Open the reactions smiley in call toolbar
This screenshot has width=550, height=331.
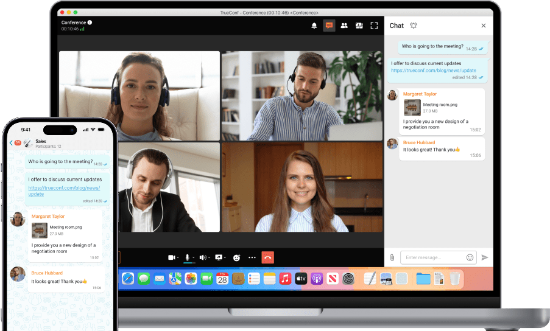click(x=236, y=257)
